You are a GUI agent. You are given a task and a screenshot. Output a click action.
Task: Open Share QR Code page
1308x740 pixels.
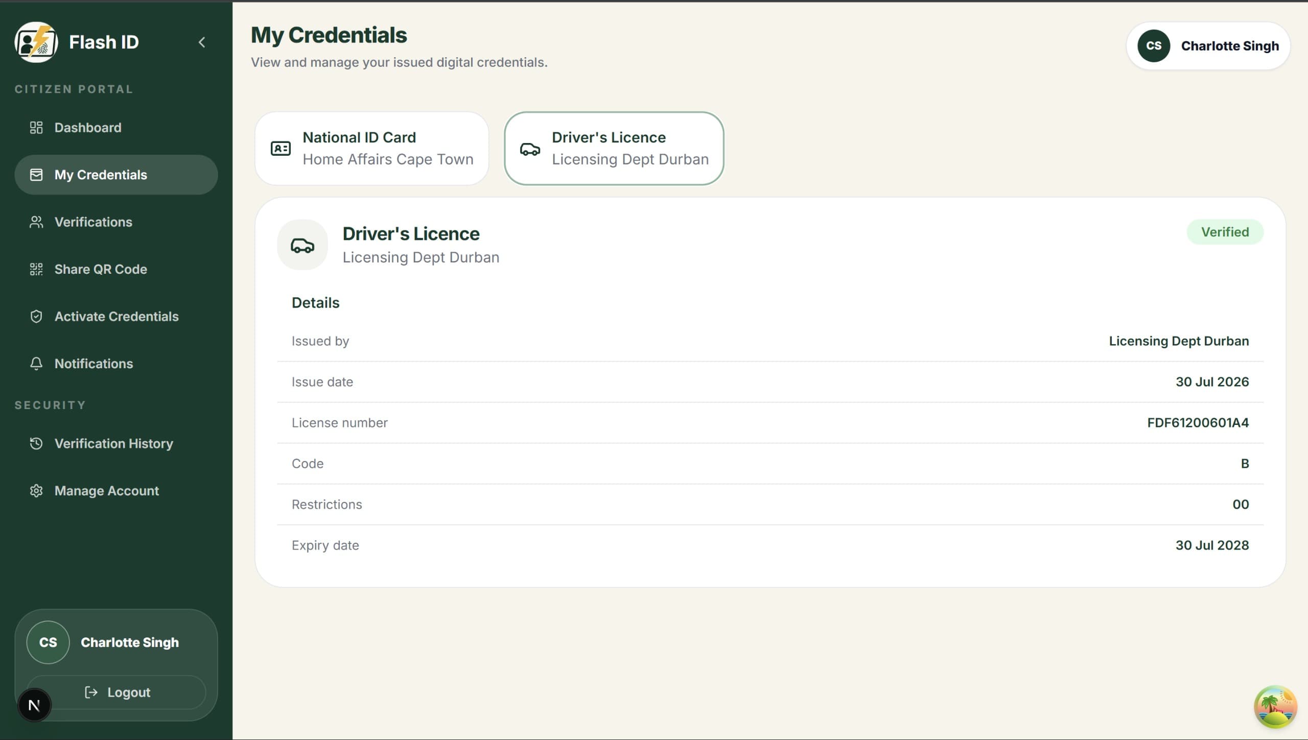[x=116, y=269]
